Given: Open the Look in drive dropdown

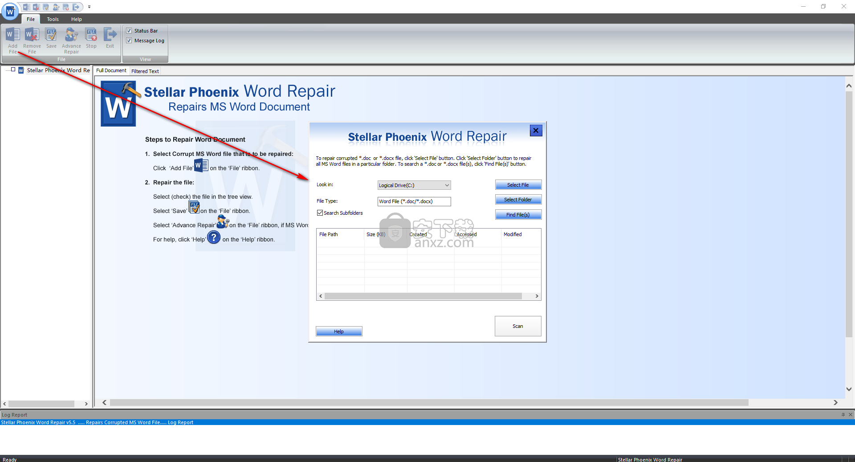Looking at the screenshot, I should 414,185.
